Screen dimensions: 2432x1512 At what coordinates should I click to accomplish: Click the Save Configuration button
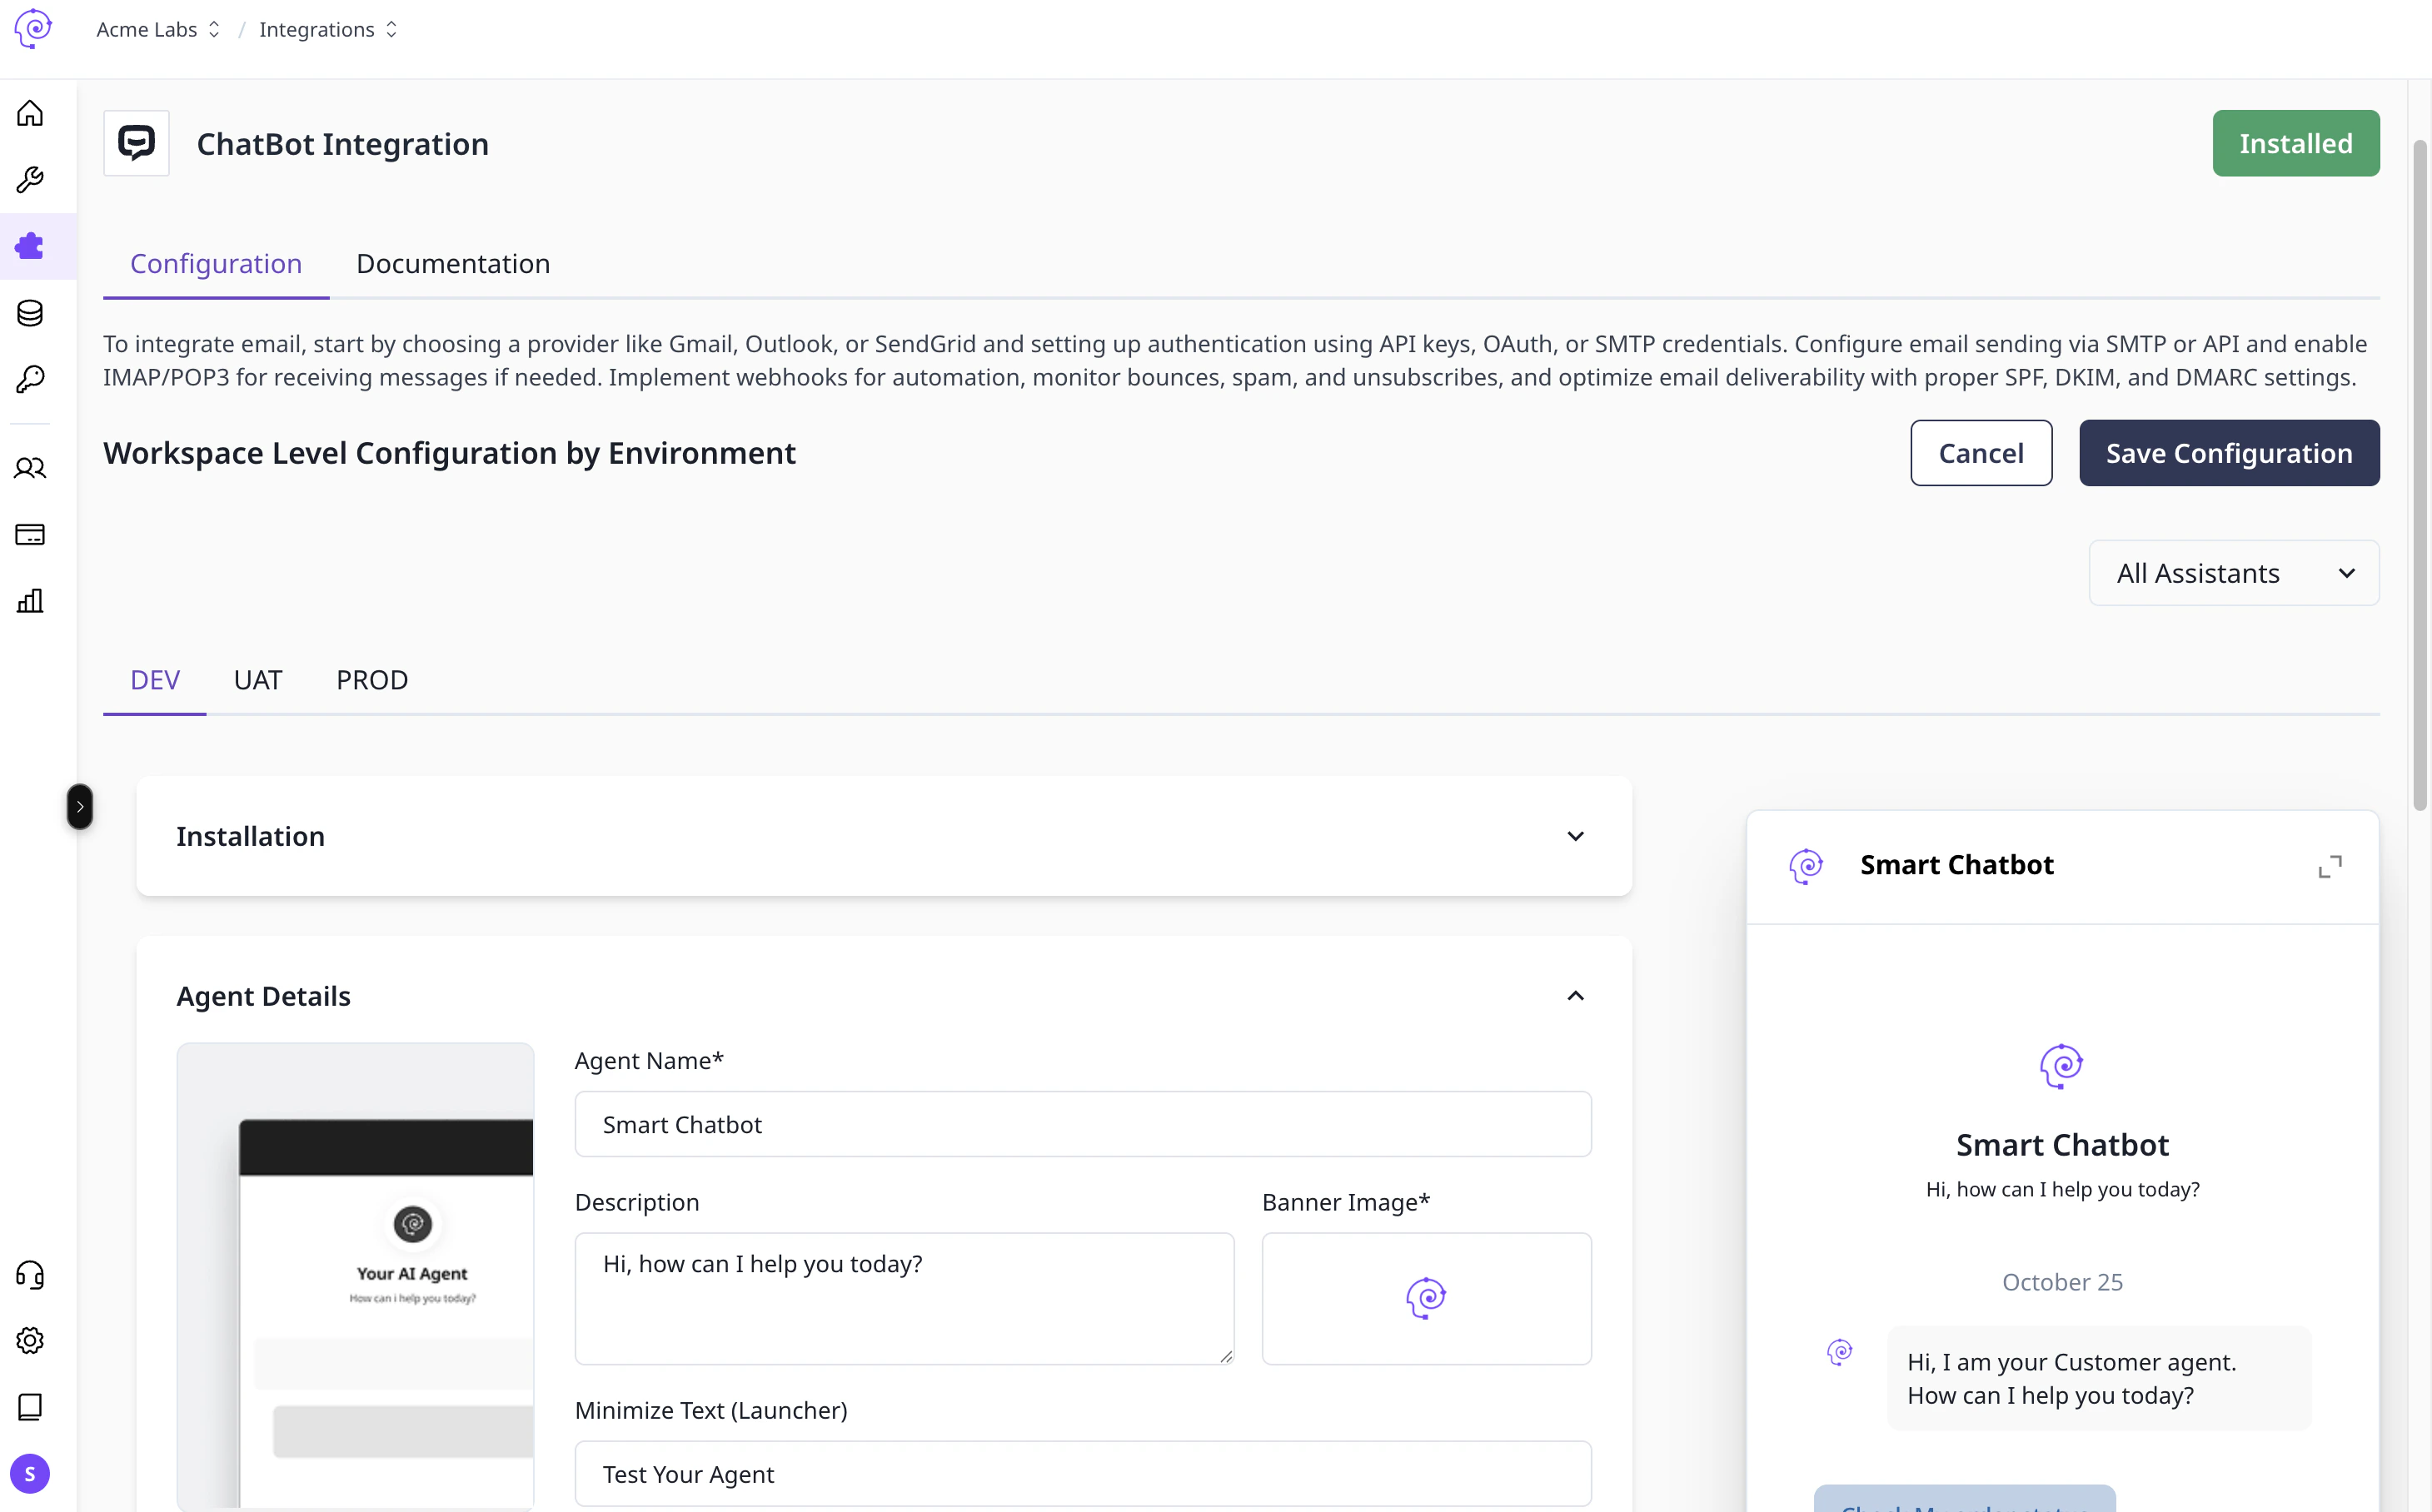[x=2229, y=453]
